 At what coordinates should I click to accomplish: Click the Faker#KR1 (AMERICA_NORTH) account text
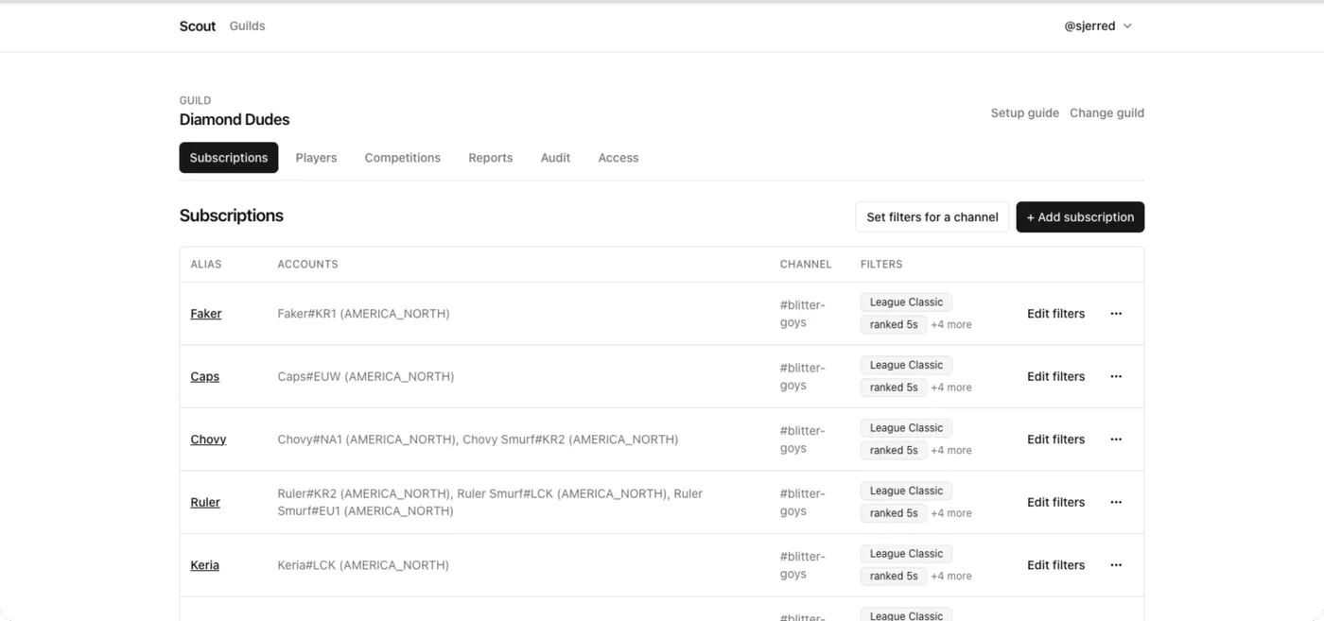[364, 314]
